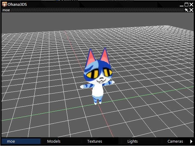The image size is (195, 146).
Task: Switch to the Models tab
Action: 54,141
